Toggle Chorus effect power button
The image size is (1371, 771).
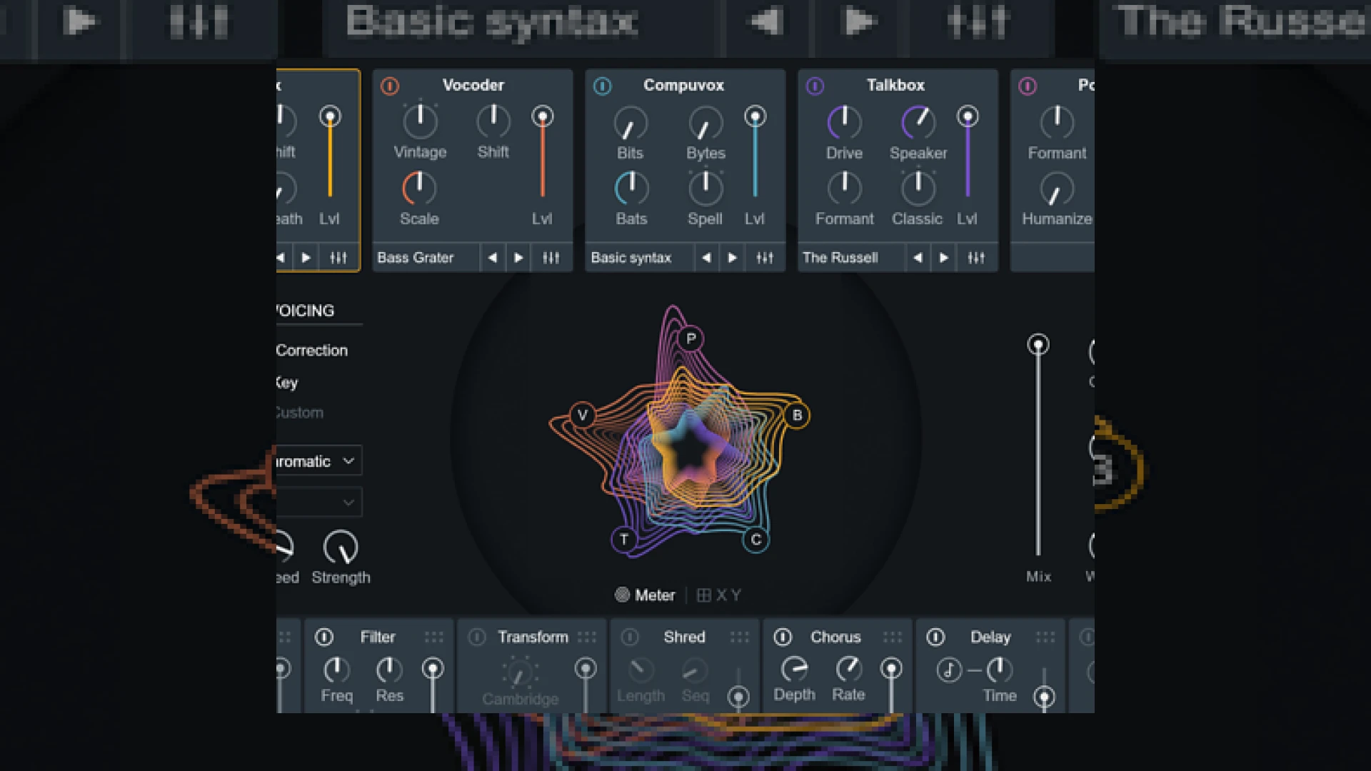[783, 637]
